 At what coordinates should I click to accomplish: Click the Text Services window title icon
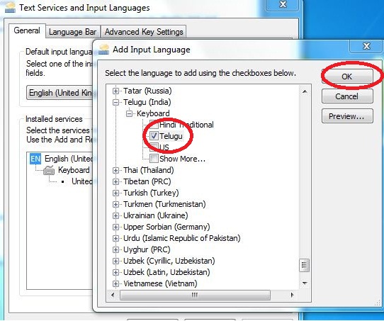(x=10, y=8)
